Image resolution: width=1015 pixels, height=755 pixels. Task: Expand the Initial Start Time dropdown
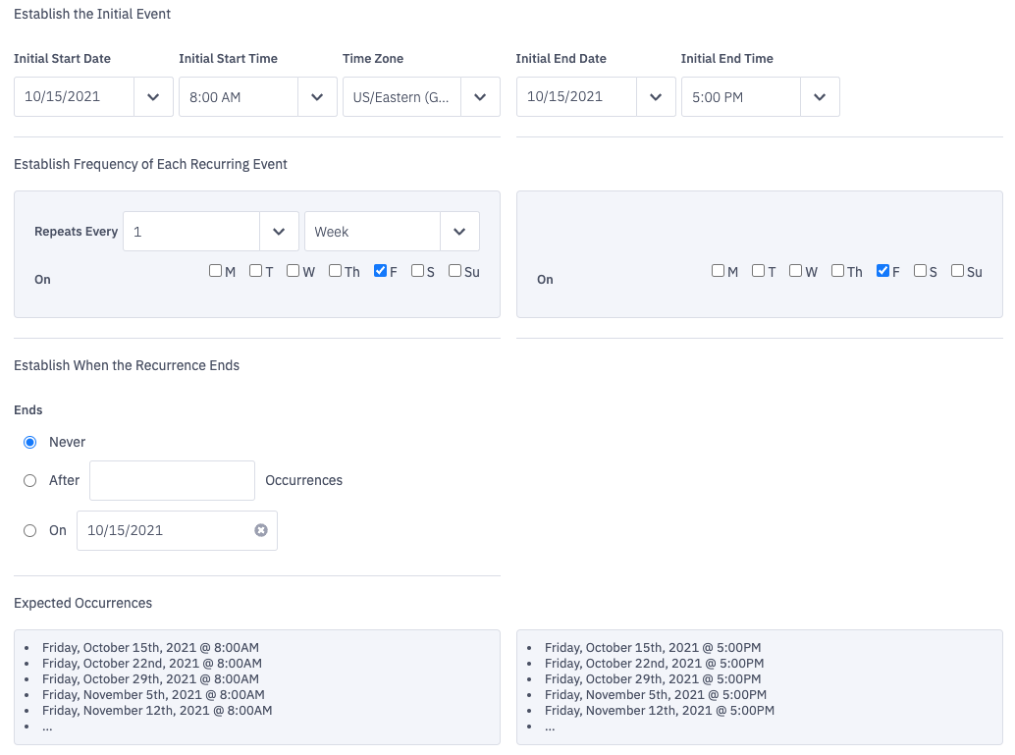click(317, 97)
